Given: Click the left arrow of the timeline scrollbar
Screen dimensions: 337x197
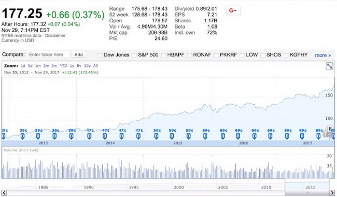Looking at the screenshot, I should point(4,192).
